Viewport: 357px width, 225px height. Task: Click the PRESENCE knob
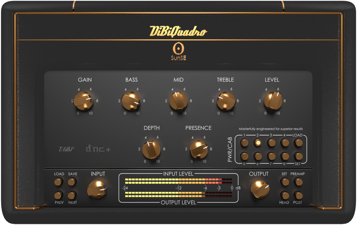click(198, 150)
